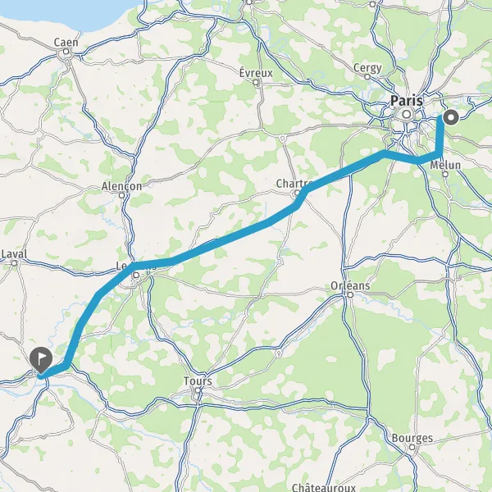The image size is (492, 492).
Task: Click the Châteauroux map label
Action: click(324, 488)
